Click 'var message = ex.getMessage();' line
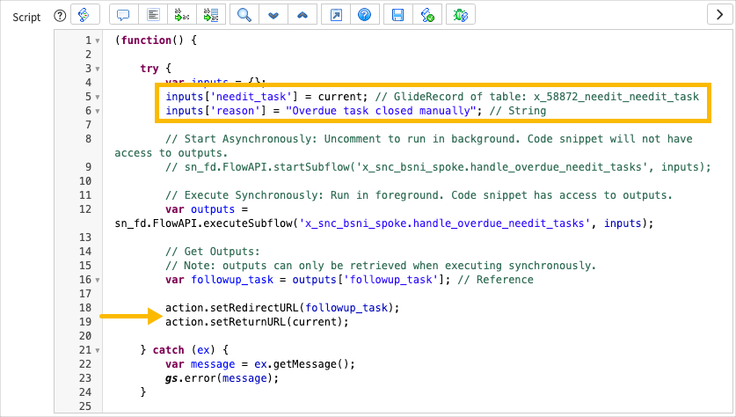 260,364
